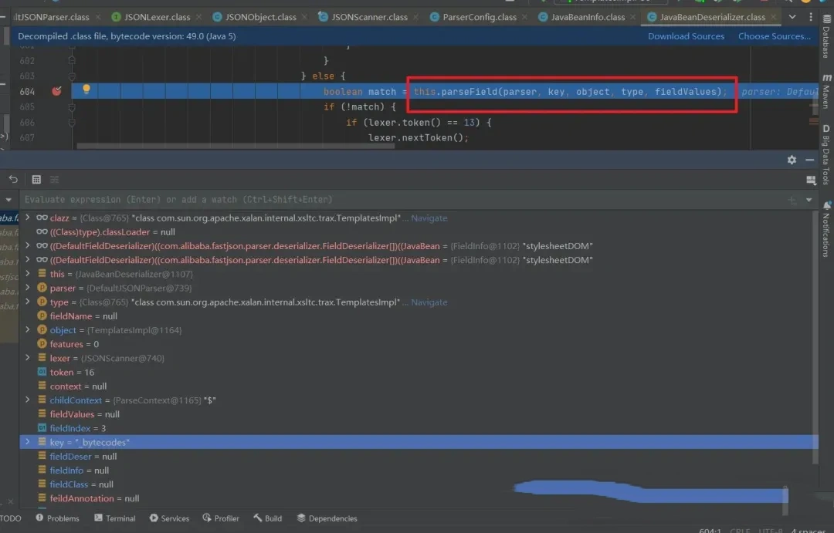The image size is (834, 533).
Task: Open the Problems tool window
Action: (57, 518)
